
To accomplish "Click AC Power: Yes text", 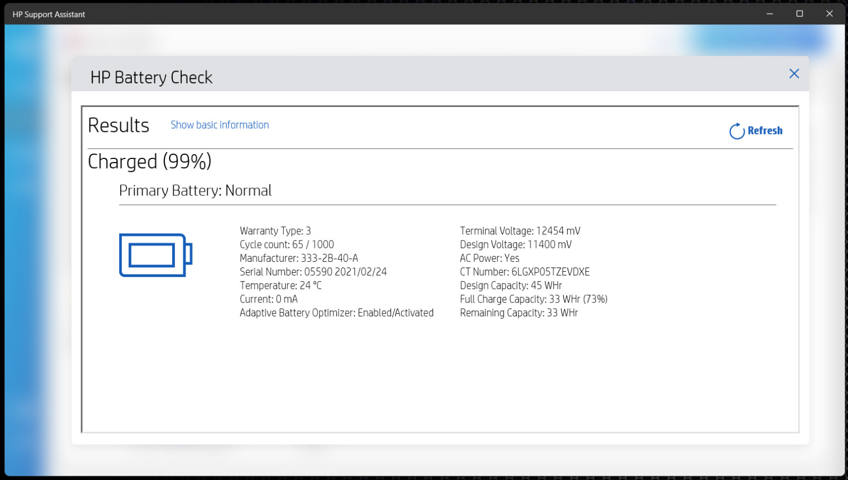I will click(x=490, y=259).
